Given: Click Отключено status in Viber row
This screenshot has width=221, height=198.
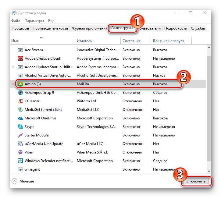Looking at the screenshot, I should pyautogui.click(x=132, y=152).
